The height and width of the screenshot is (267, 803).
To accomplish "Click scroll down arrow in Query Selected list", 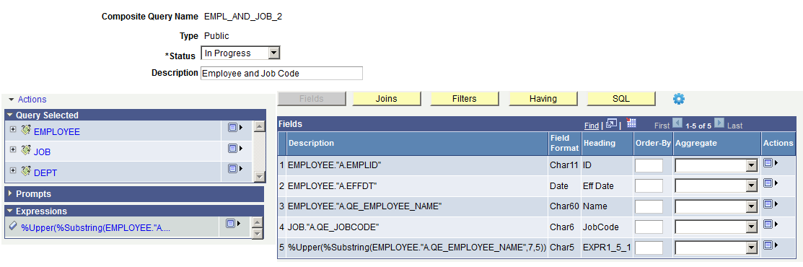I will point(260,177).
